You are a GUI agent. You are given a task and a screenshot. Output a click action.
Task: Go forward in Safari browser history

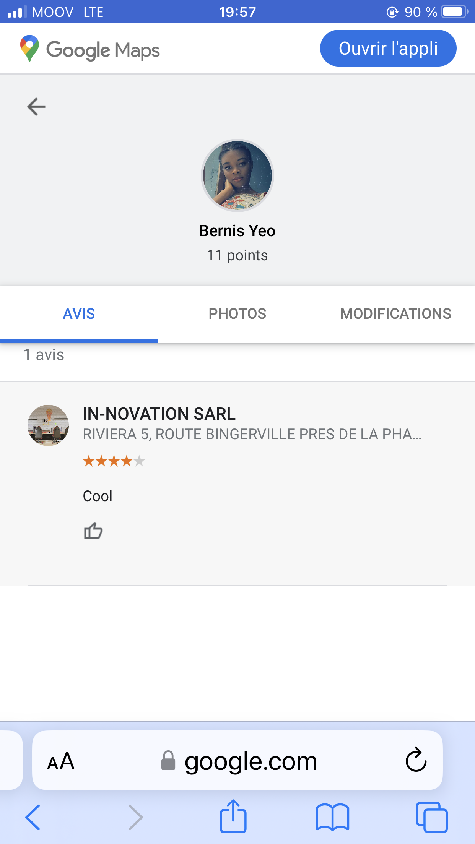[135, 817]
